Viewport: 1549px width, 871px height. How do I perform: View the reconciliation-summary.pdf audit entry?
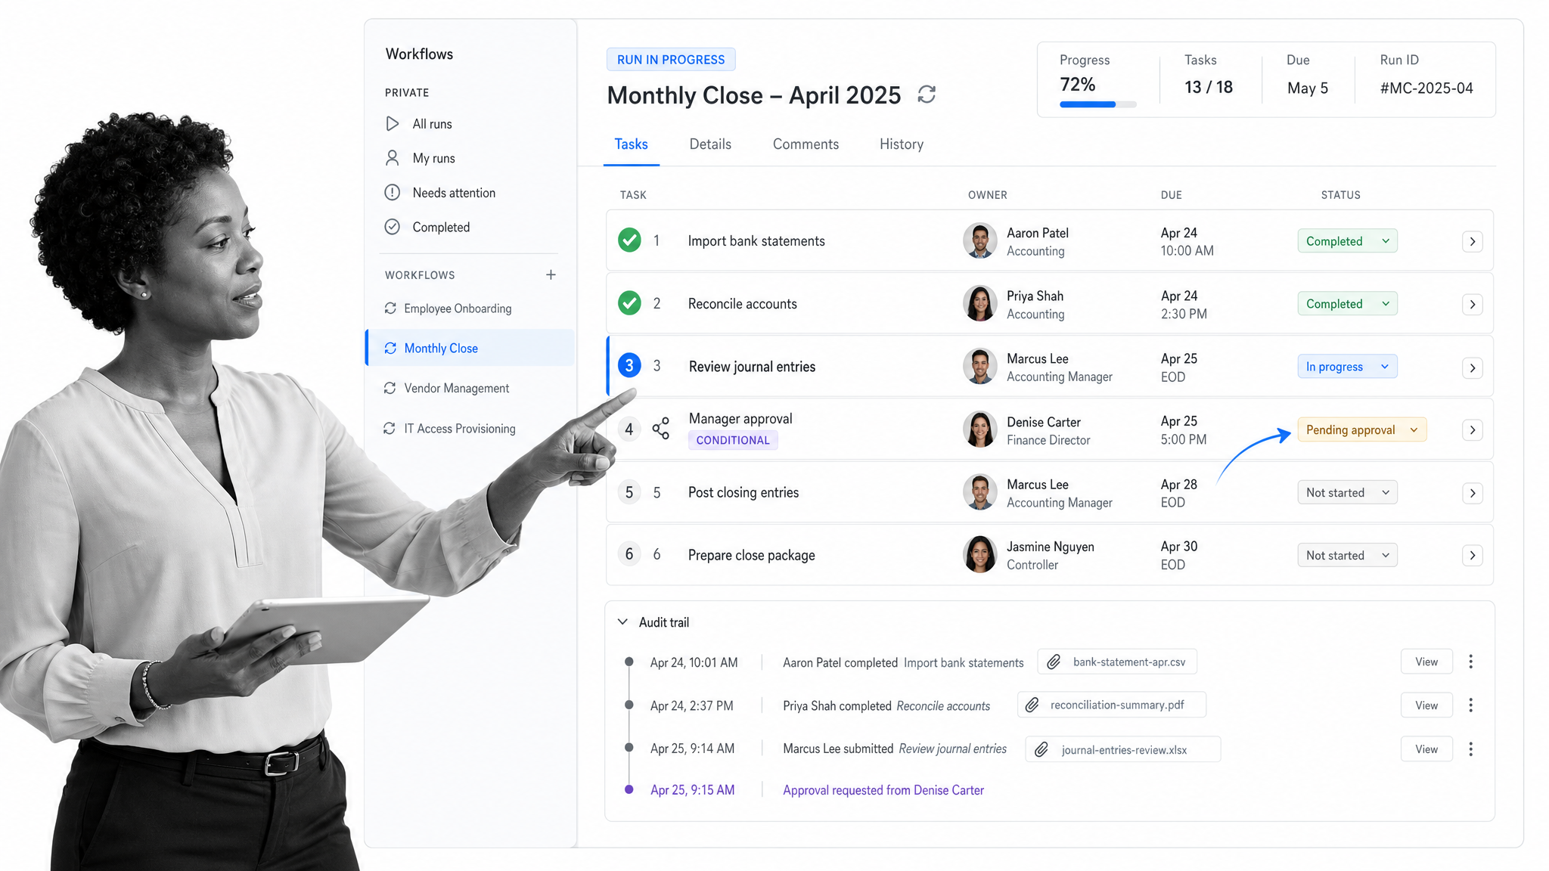pos(1426,705)
